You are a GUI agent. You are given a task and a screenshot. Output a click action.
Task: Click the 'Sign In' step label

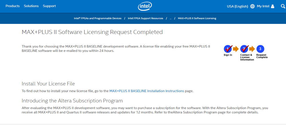[228, 55]
